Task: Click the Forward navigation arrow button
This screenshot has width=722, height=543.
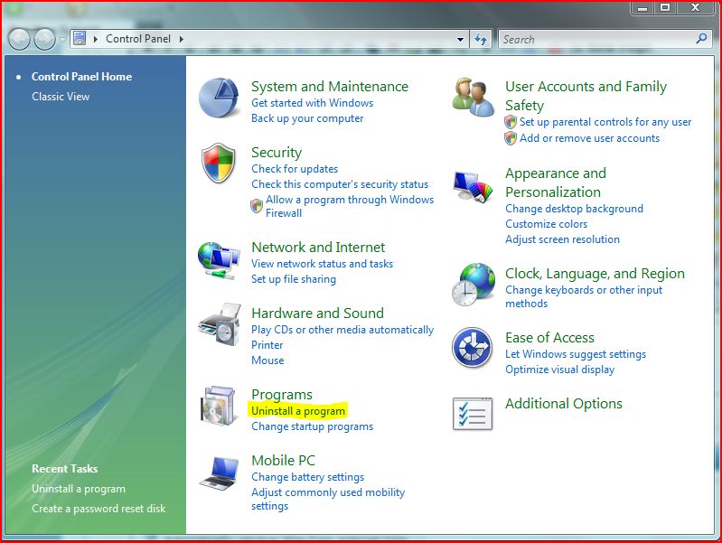Action: (44, 39)
